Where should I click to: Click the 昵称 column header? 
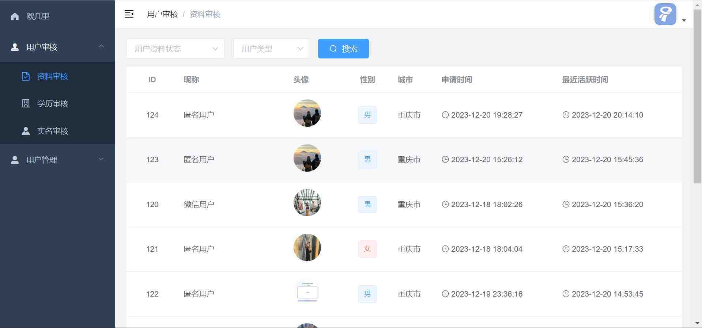(191, 80)
